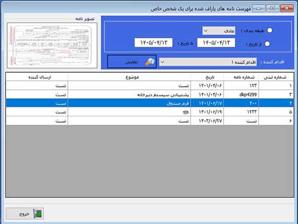Click sender تست in sjs row
The width and height of the screenshot is (298, 224).
(x=37, y=112)
